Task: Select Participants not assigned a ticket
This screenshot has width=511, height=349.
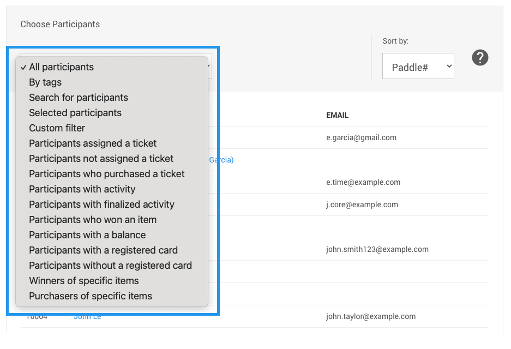Action: (101, 159)
